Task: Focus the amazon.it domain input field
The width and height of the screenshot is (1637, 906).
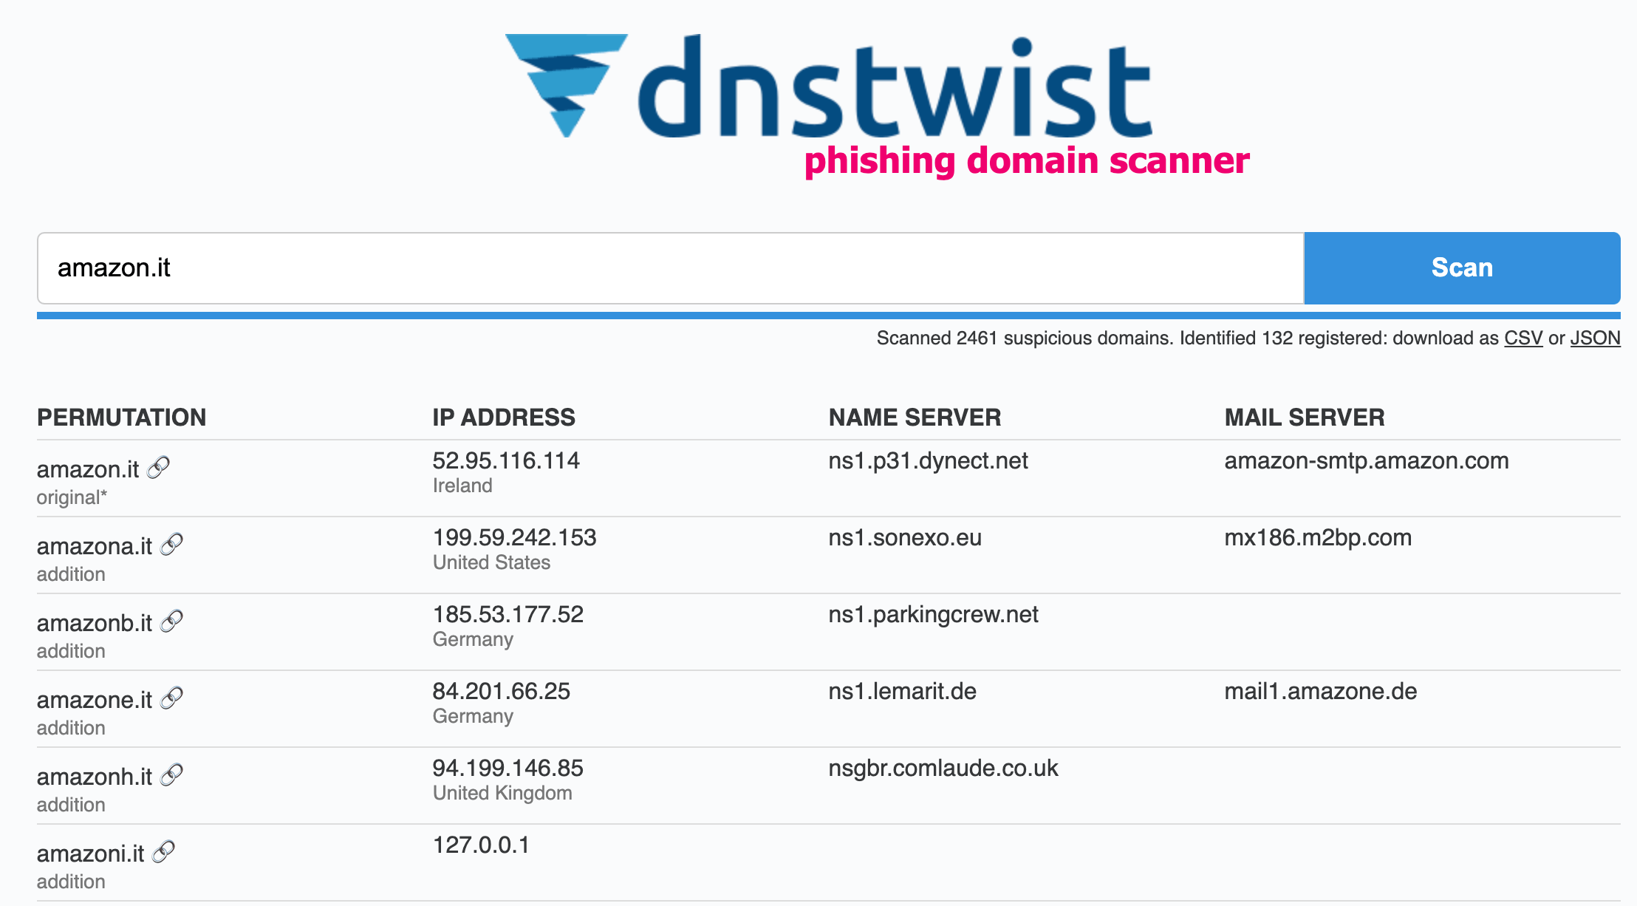Action: coord(671,268)
